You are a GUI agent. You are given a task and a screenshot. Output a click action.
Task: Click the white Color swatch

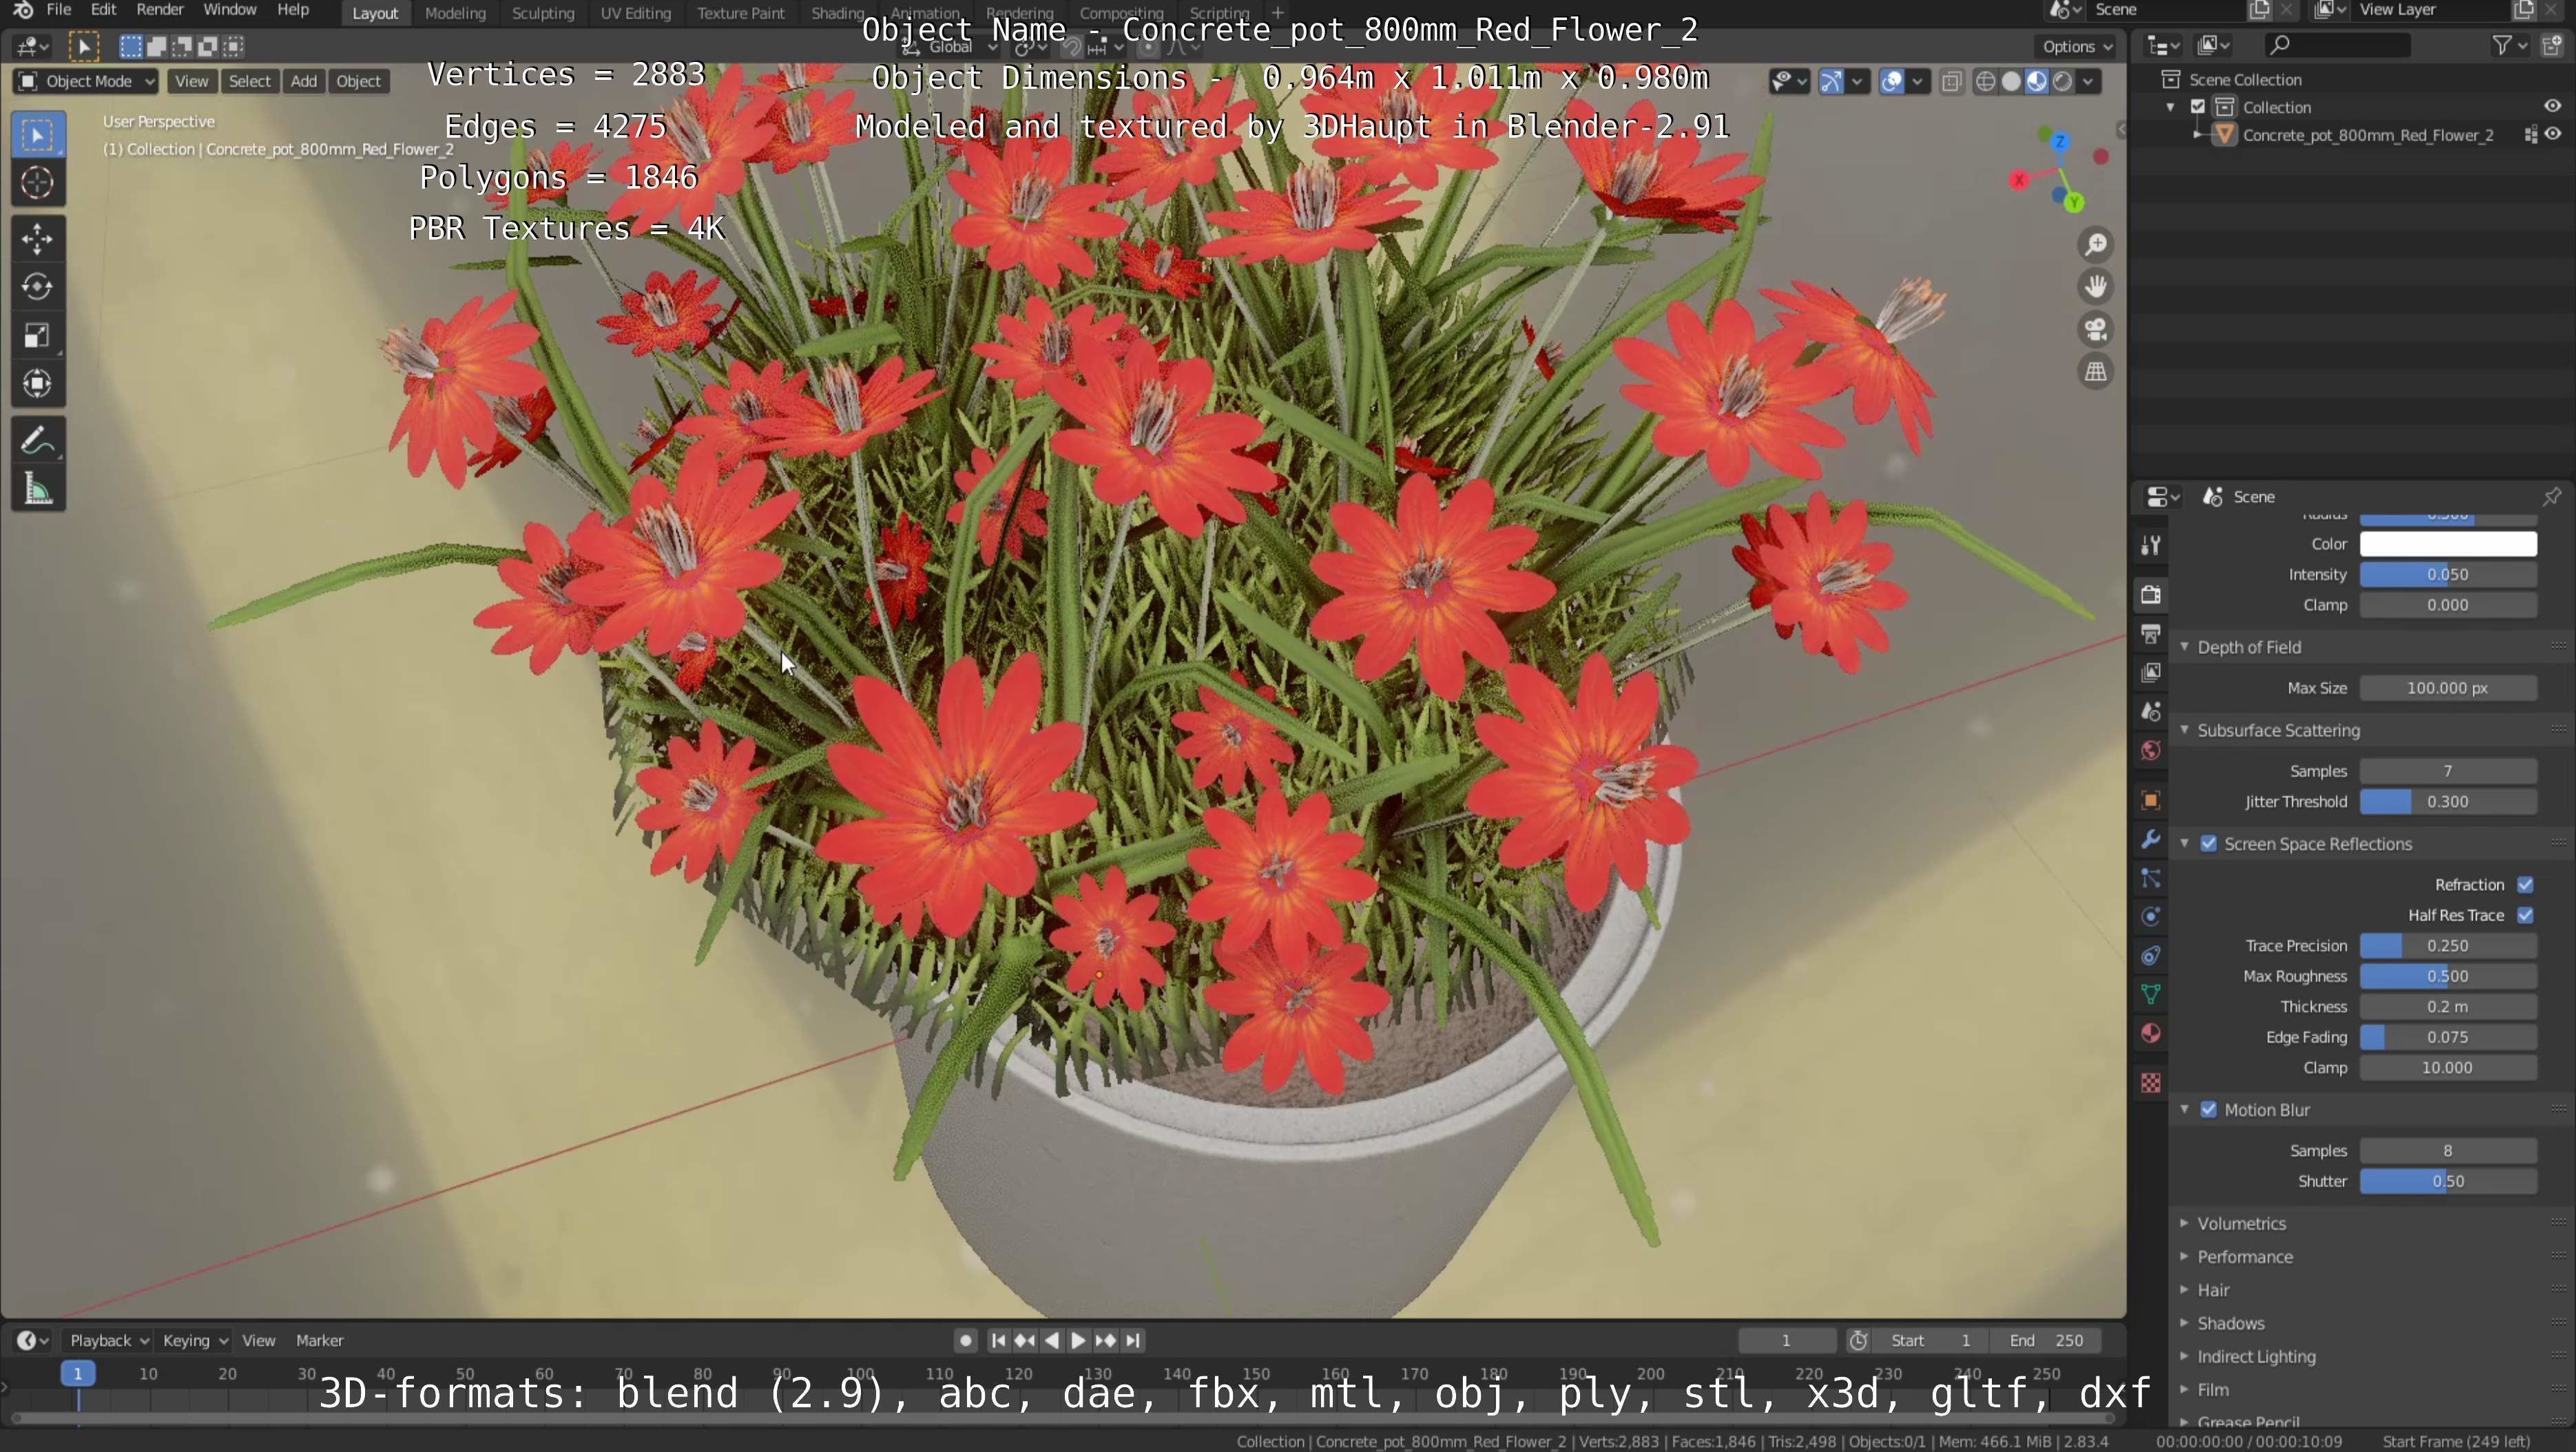[2448, 545]
